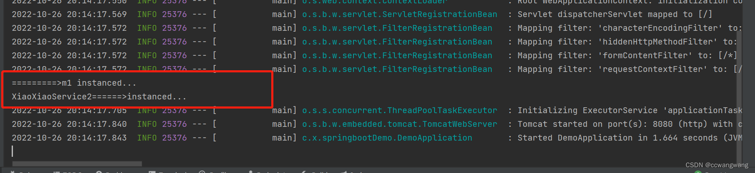755x173 pixels.
Task: Click the 'XiaoXiaoService2======>instanced...' output line
Action: click(99, 97)
